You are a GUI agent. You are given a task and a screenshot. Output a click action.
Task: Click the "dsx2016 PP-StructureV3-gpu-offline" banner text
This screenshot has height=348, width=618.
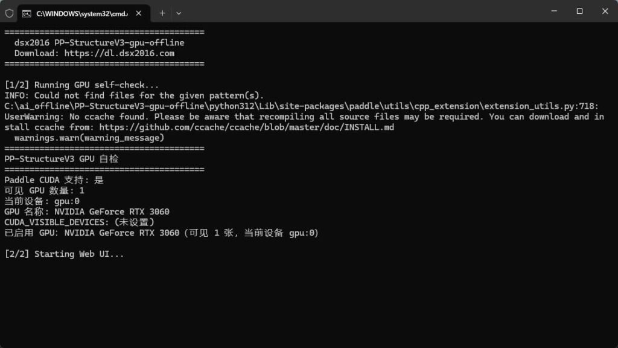100,43
